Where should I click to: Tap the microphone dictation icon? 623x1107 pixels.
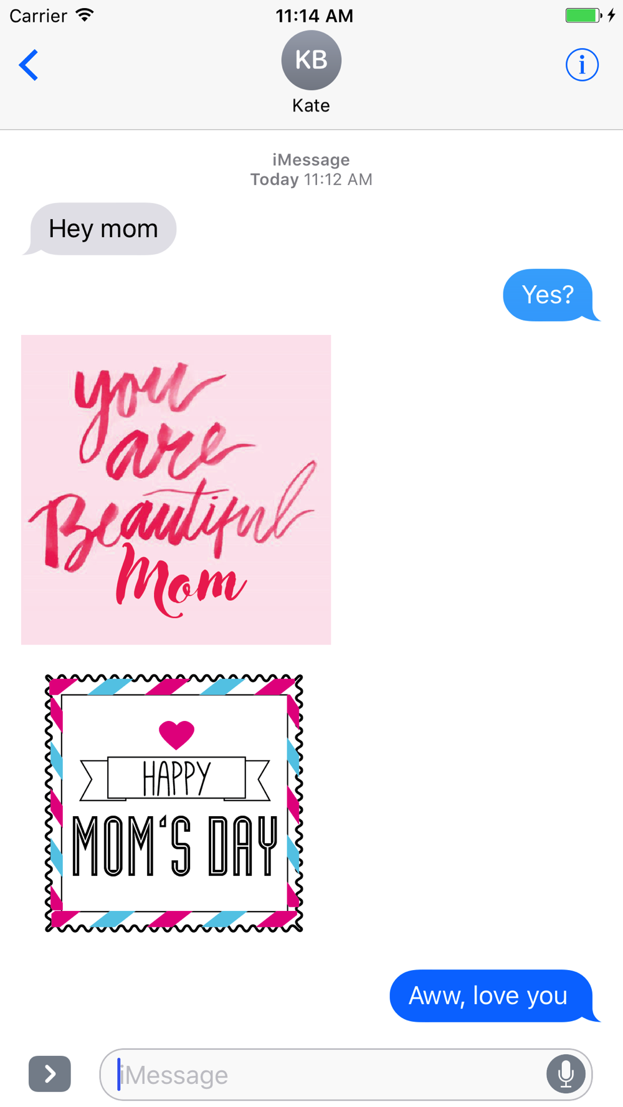click(x=566, y=1074)
